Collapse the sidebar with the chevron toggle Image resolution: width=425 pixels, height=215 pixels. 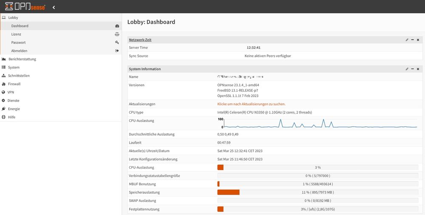(54, 7)
